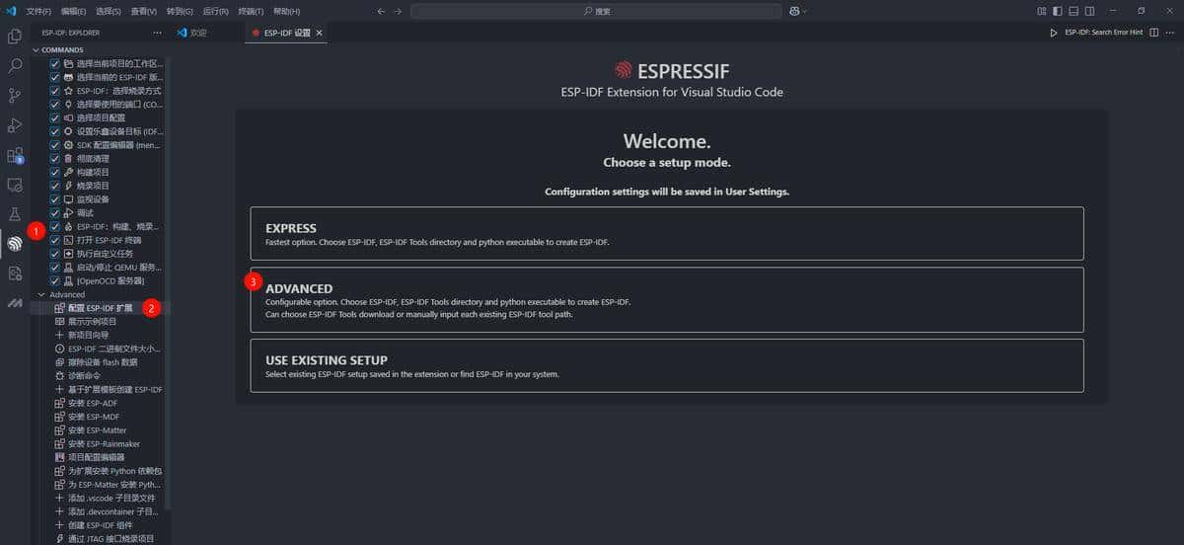Open the 查看(V) menu
1184x545 pixels.
click(144, 11)
